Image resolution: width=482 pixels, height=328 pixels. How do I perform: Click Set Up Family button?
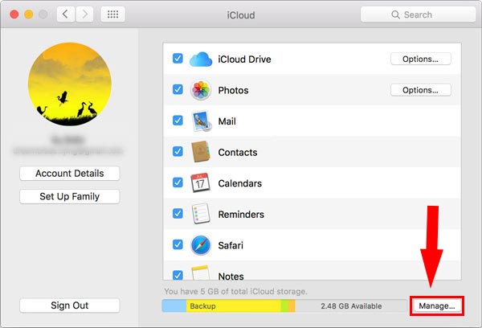[x=69, y=196]
